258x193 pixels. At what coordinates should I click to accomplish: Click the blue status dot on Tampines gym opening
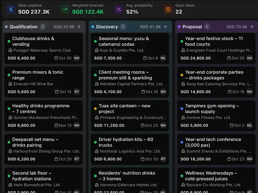point(182,109)
